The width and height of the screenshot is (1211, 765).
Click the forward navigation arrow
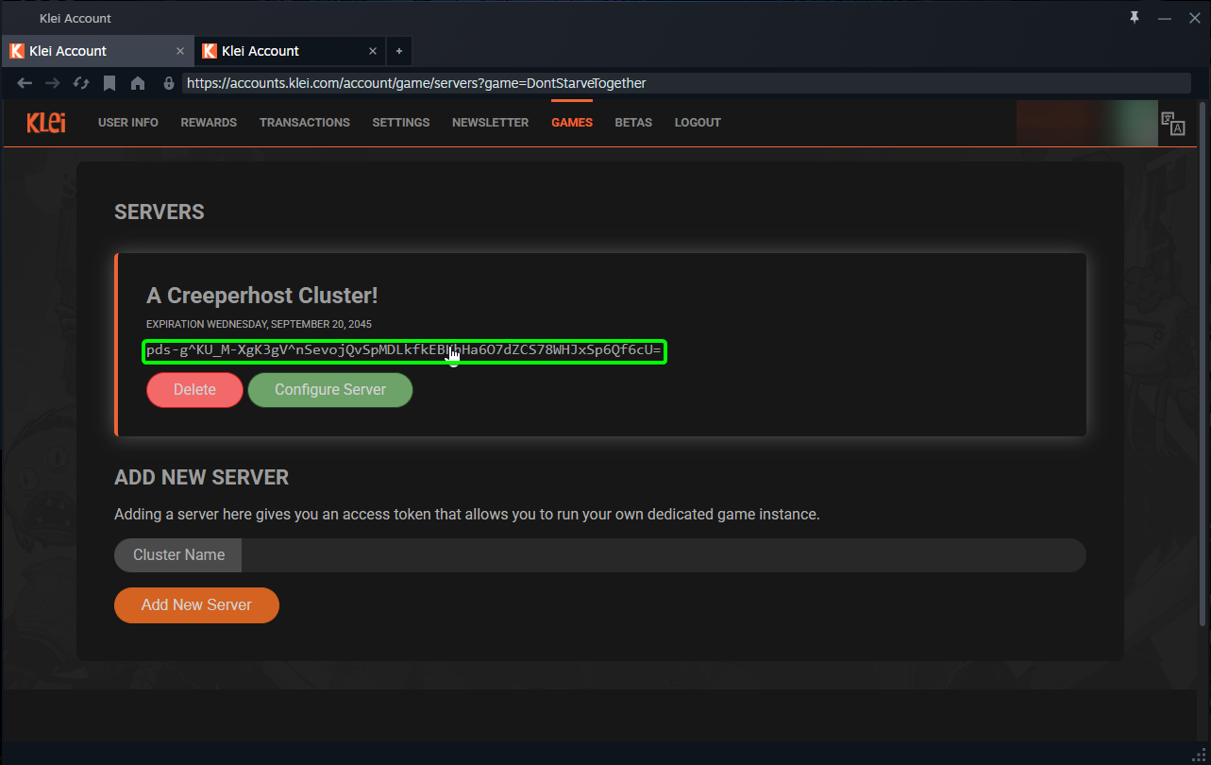53,83
